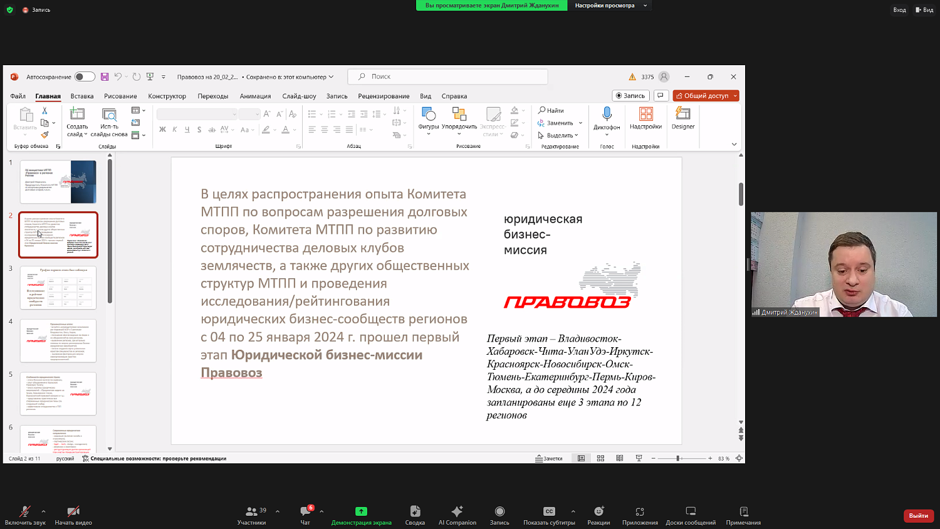Open Заменить dropdown arrow

[x=581, y=123]
